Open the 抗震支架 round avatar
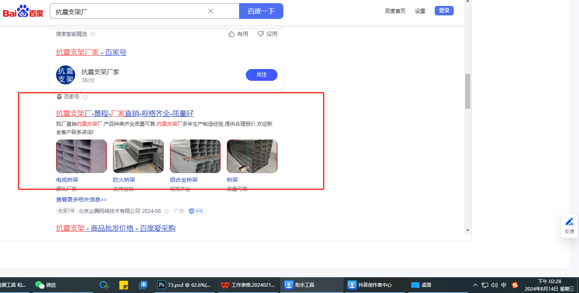The width and height of the screenshot is (579, 293). tap(66, 75)
